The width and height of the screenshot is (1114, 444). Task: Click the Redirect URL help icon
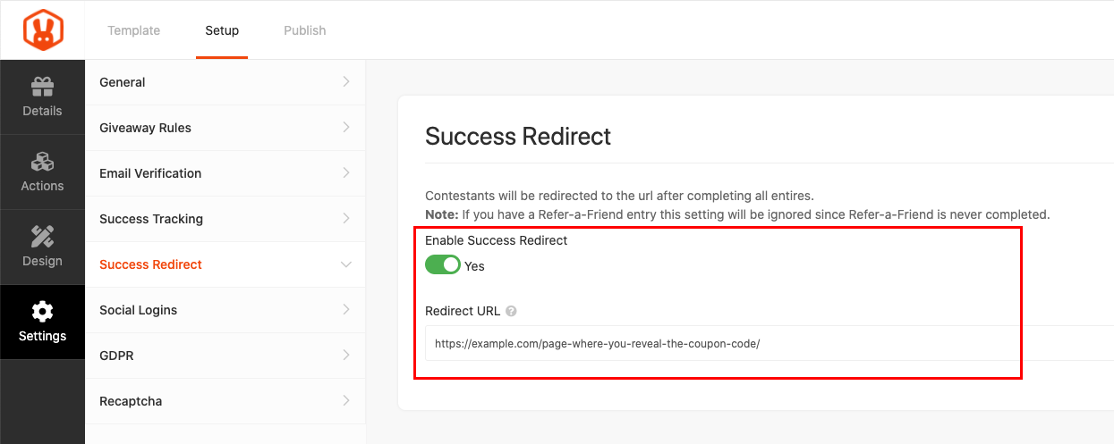click(x=511, y=312)
